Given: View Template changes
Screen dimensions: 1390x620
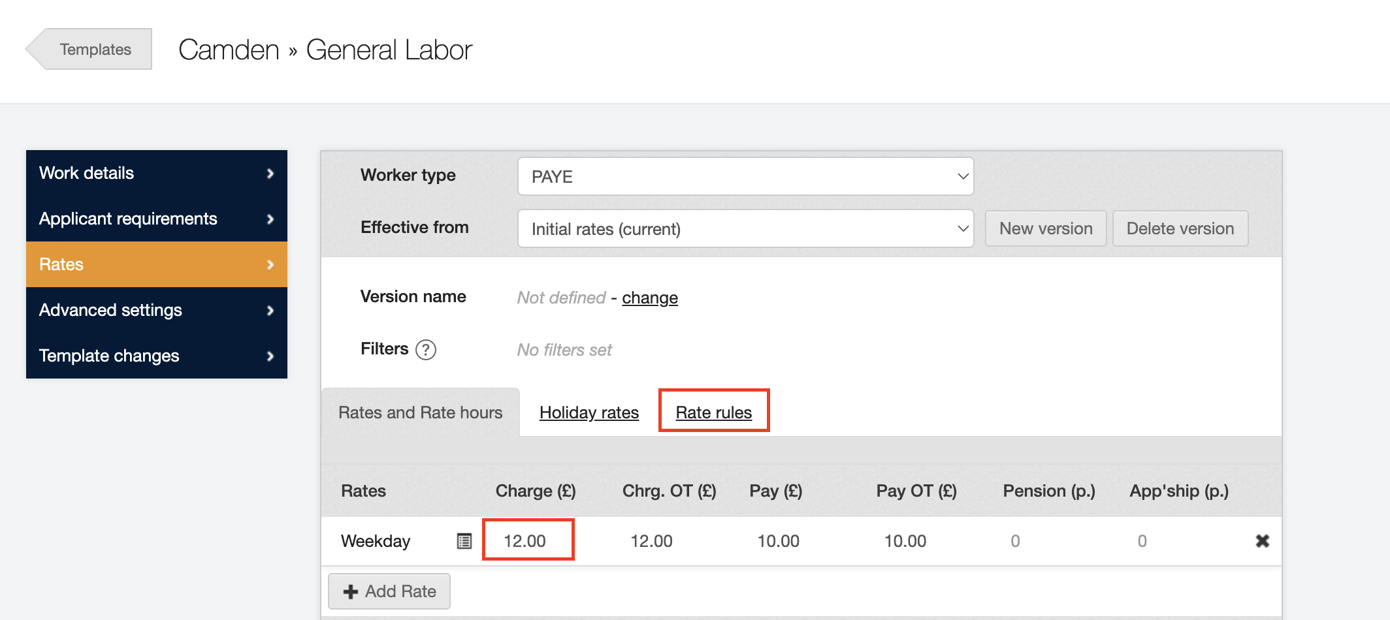Looking at the screenshot, I should 157,356.
